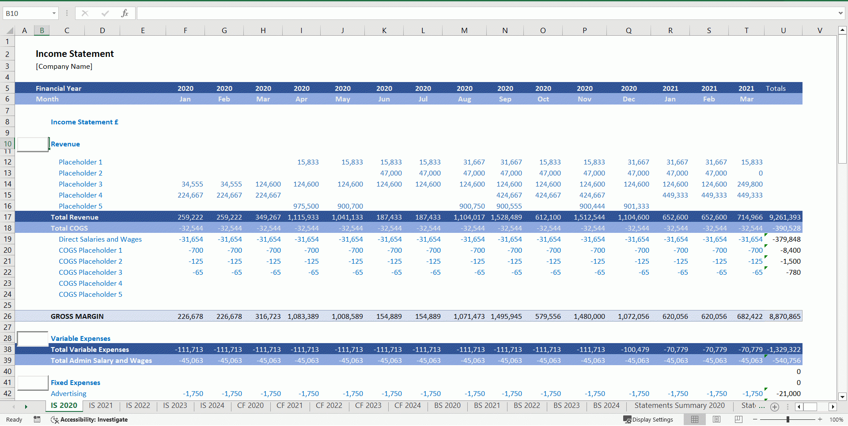
Task: Switch to the Statements Summary 2020 tab
Action: click(x=679, y=406)
